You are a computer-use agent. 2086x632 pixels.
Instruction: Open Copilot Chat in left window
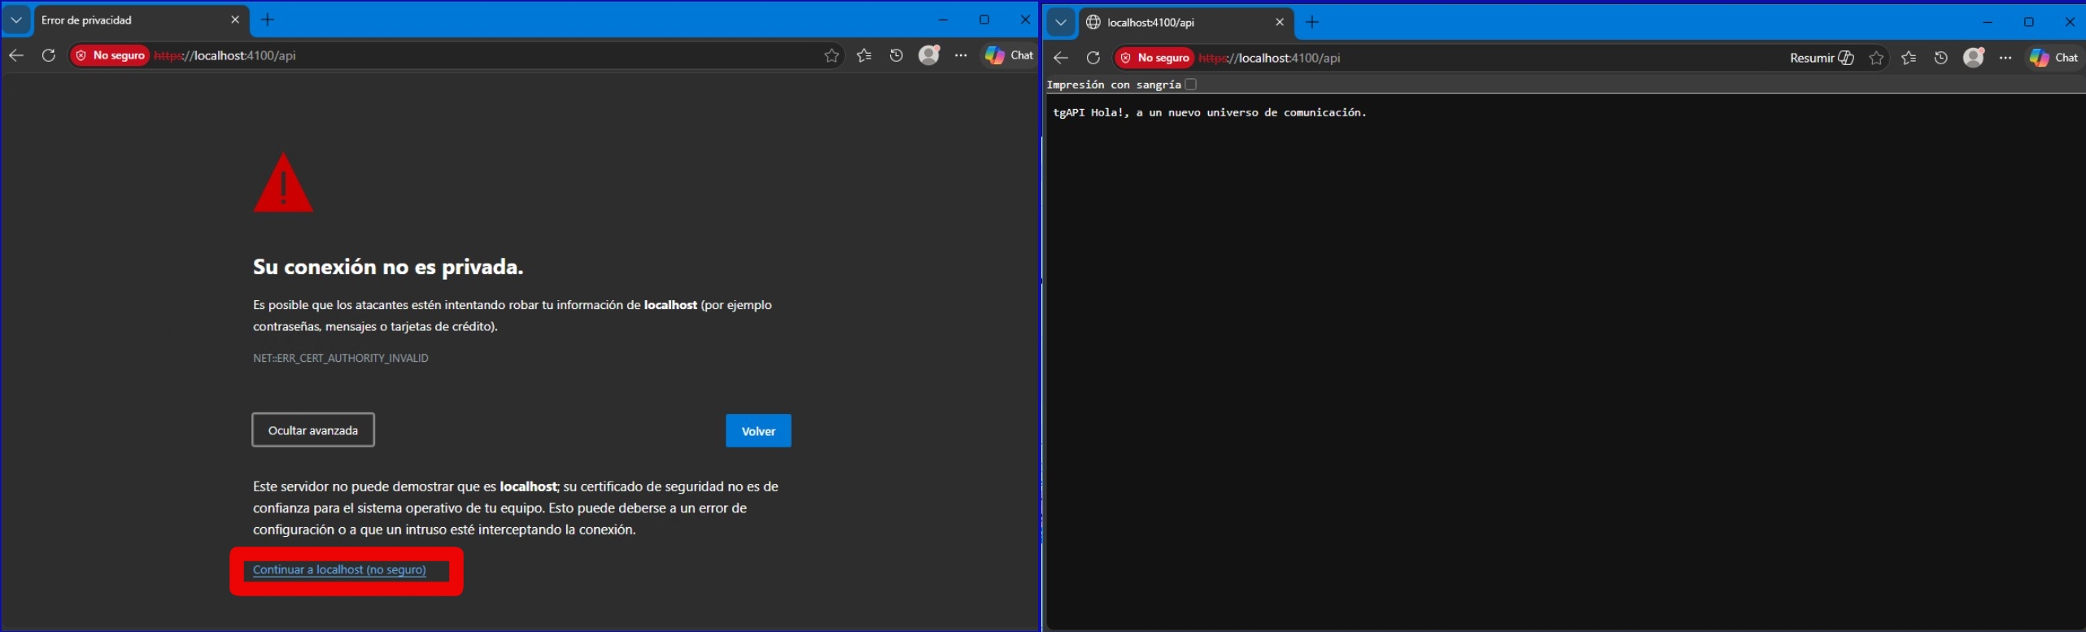pos(1009,55)
